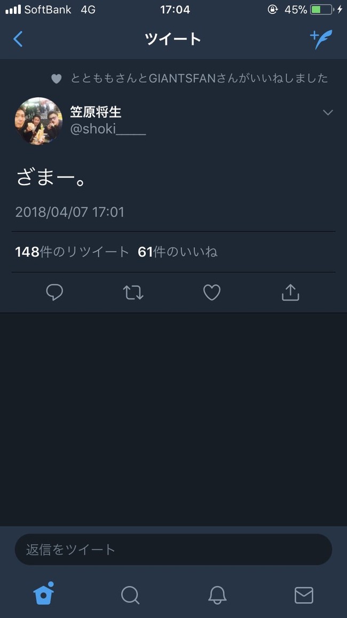View the 61件のいいね list
Viewport: 347px width, 618px height.
click(177, 252)
